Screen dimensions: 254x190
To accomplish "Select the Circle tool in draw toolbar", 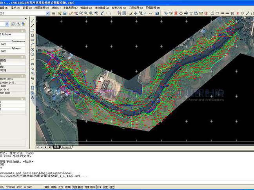I will [33, 50].
